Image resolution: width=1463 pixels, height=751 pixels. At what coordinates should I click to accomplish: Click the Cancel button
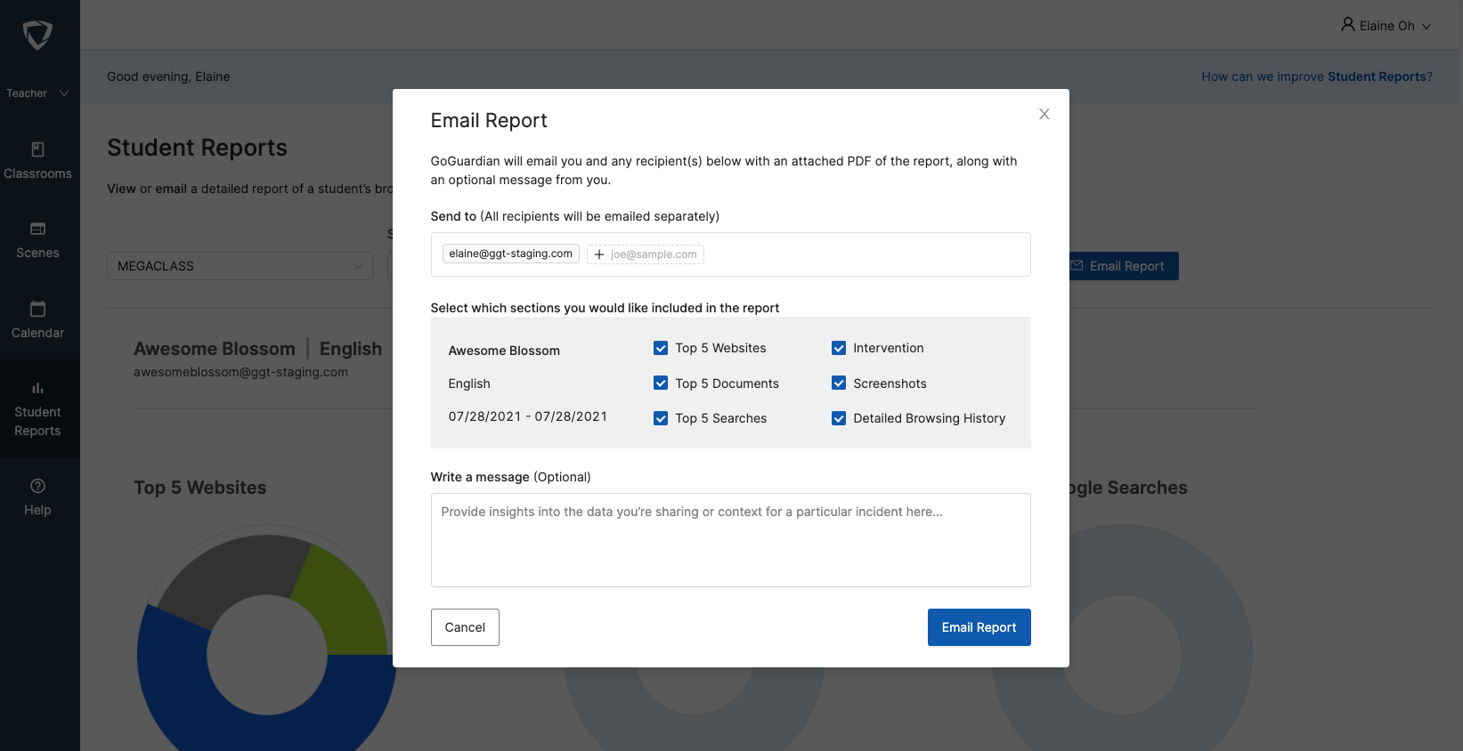(465, 627)
